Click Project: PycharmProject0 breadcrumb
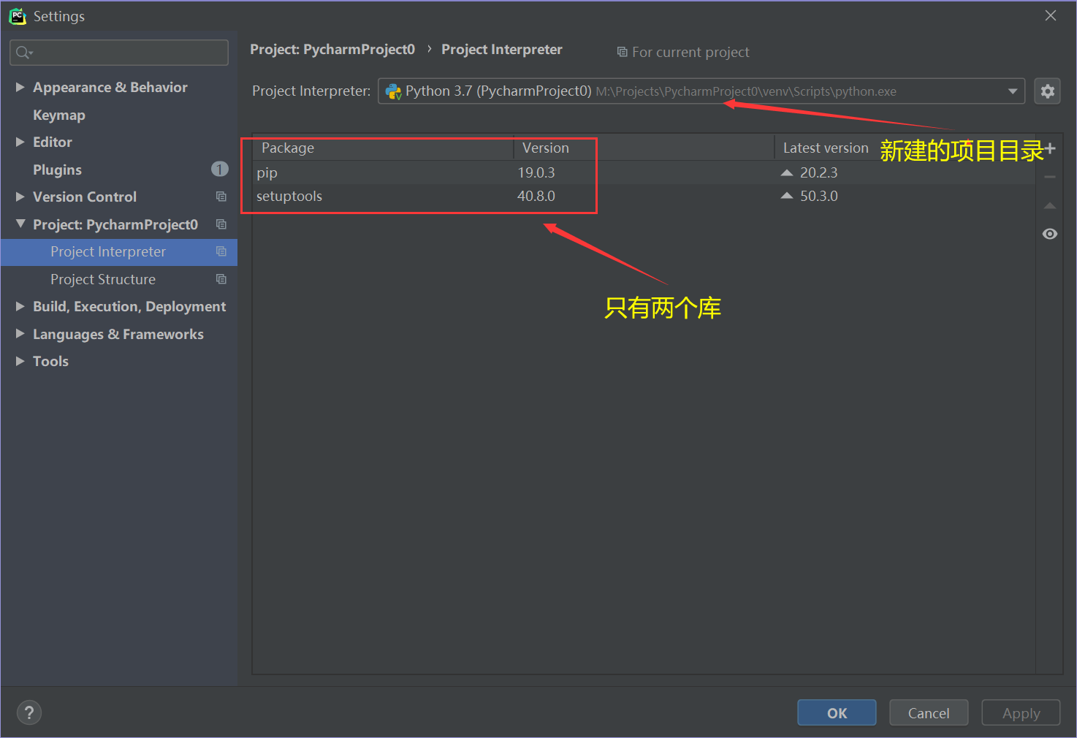The image size is (1077, 738). (x=332, y=49)
